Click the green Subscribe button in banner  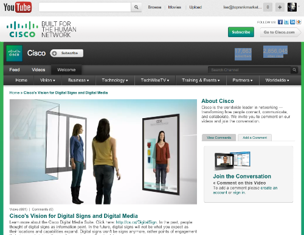click(x=241, y=32)
